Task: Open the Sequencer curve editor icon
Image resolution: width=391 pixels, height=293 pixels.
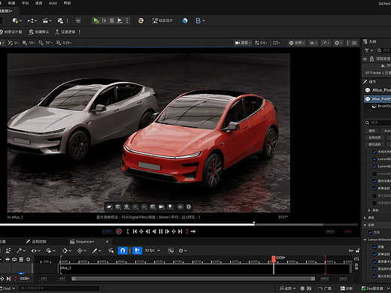Action: coord(171,250)
